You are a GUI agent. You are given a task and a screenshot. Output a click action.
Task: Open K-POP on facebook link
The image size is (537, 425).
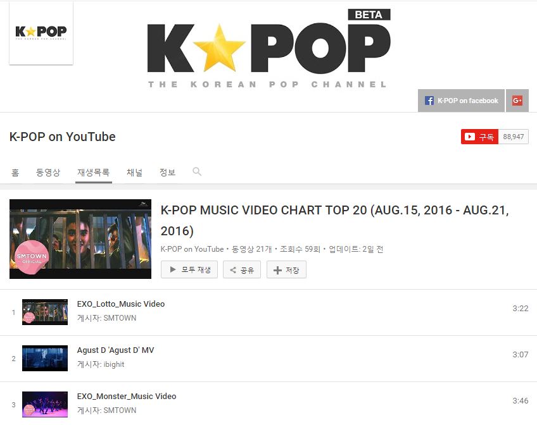click(x=461, y=101)
